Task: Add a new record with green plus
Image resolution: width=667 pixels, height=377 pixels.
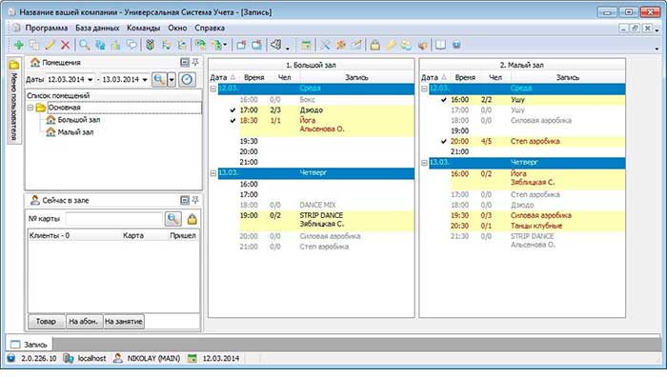Action: [19, 45]
